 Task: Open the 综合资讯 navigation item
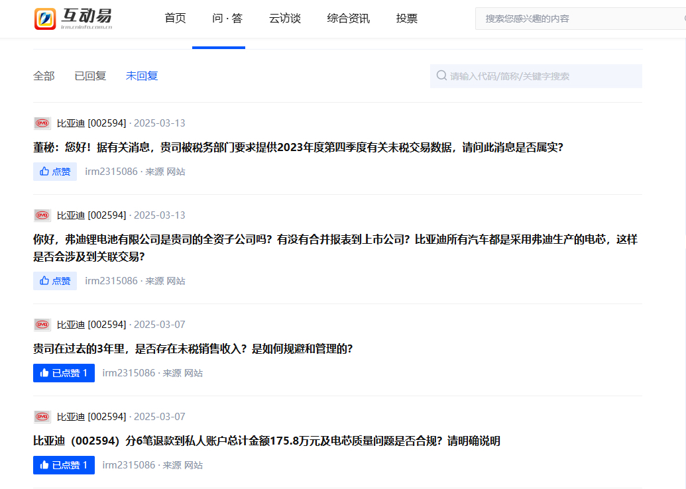[348, 19]
